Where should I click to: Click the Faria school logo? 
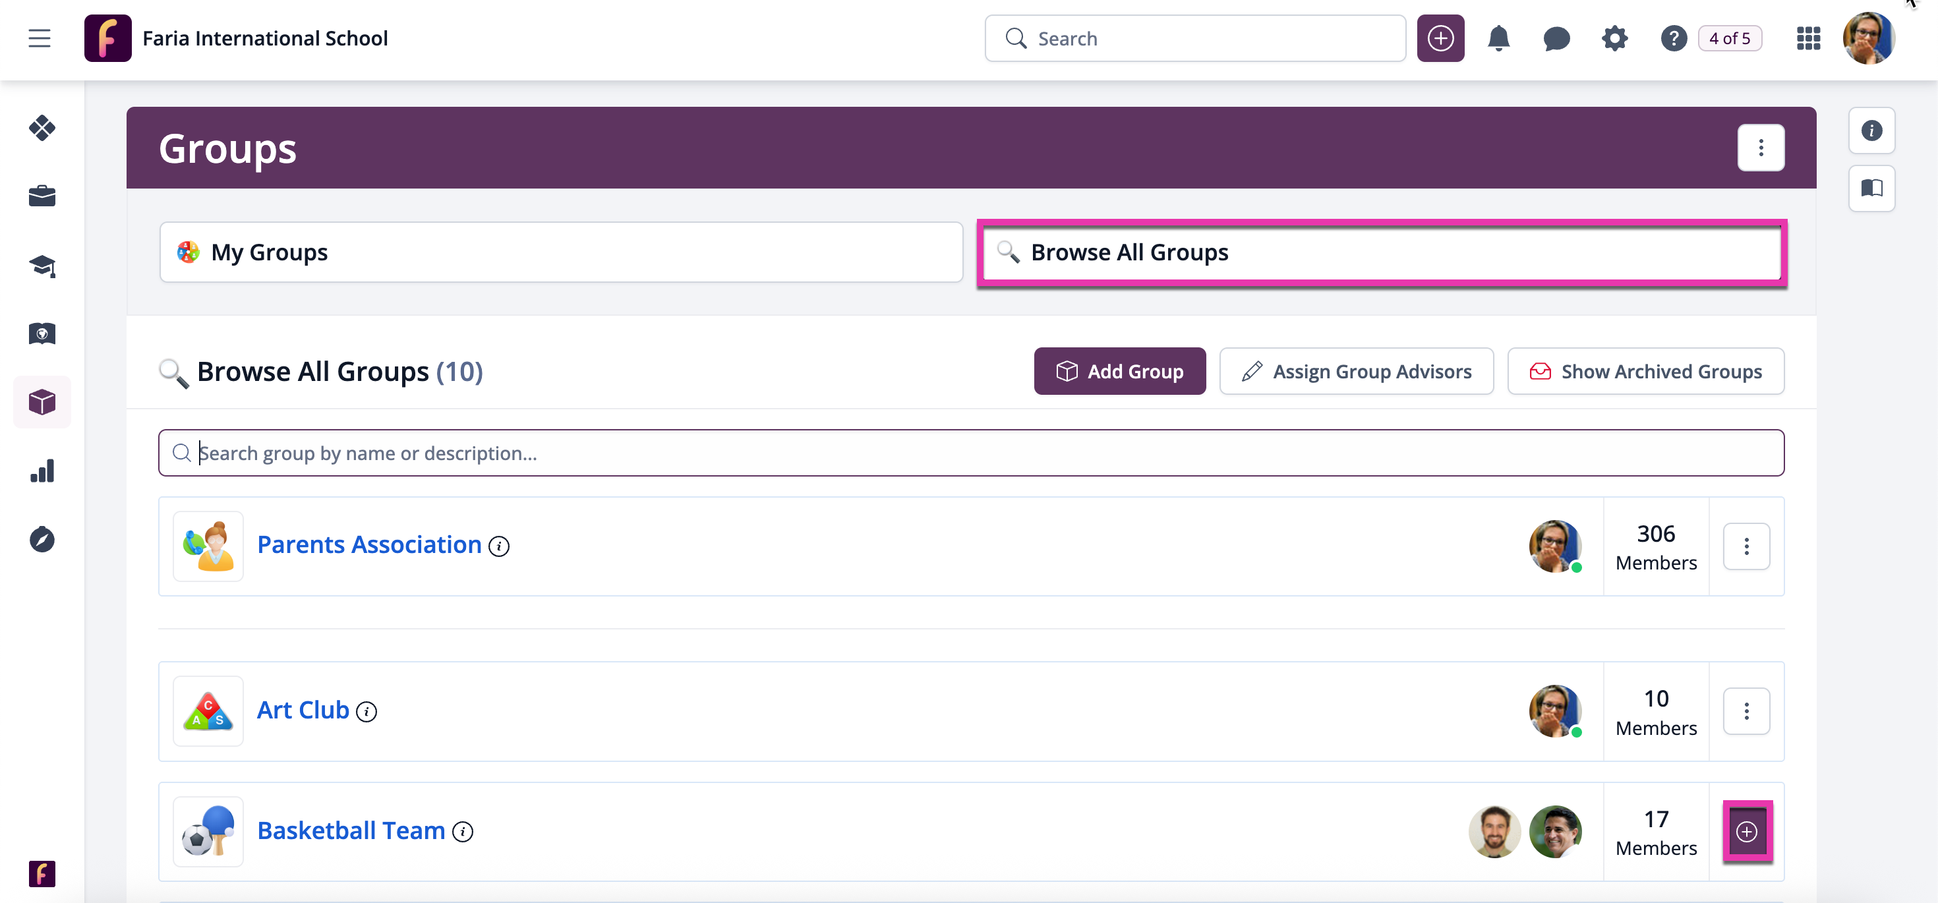pos(107,38)
